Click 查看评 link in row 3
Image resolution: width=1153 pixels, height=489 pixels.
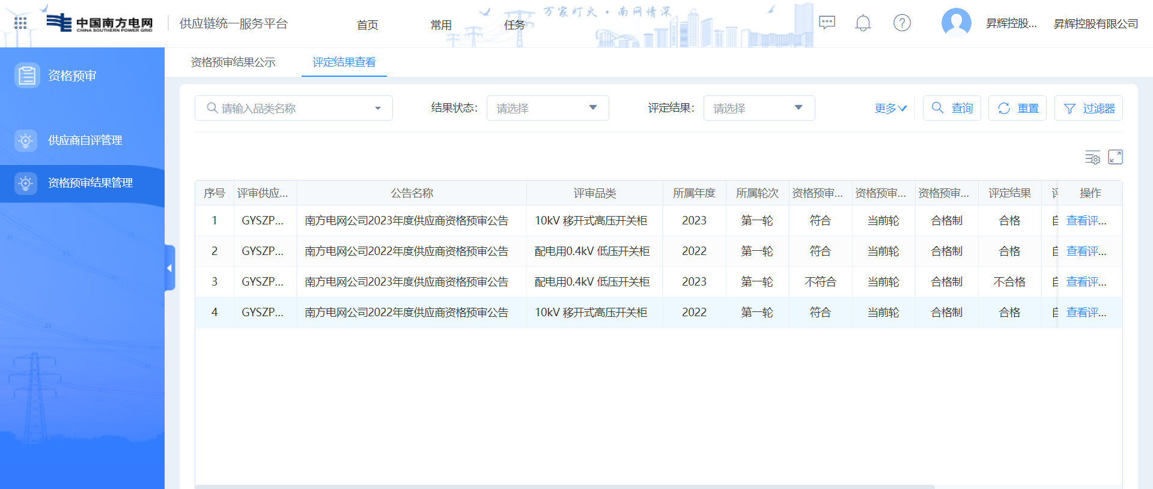[1086, 282]
